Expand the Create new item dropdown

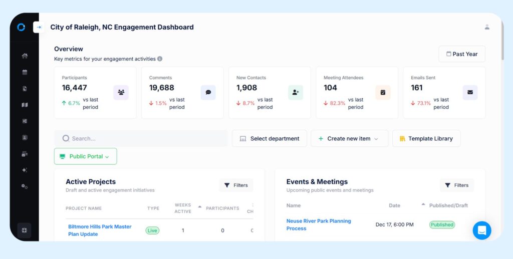349,139
